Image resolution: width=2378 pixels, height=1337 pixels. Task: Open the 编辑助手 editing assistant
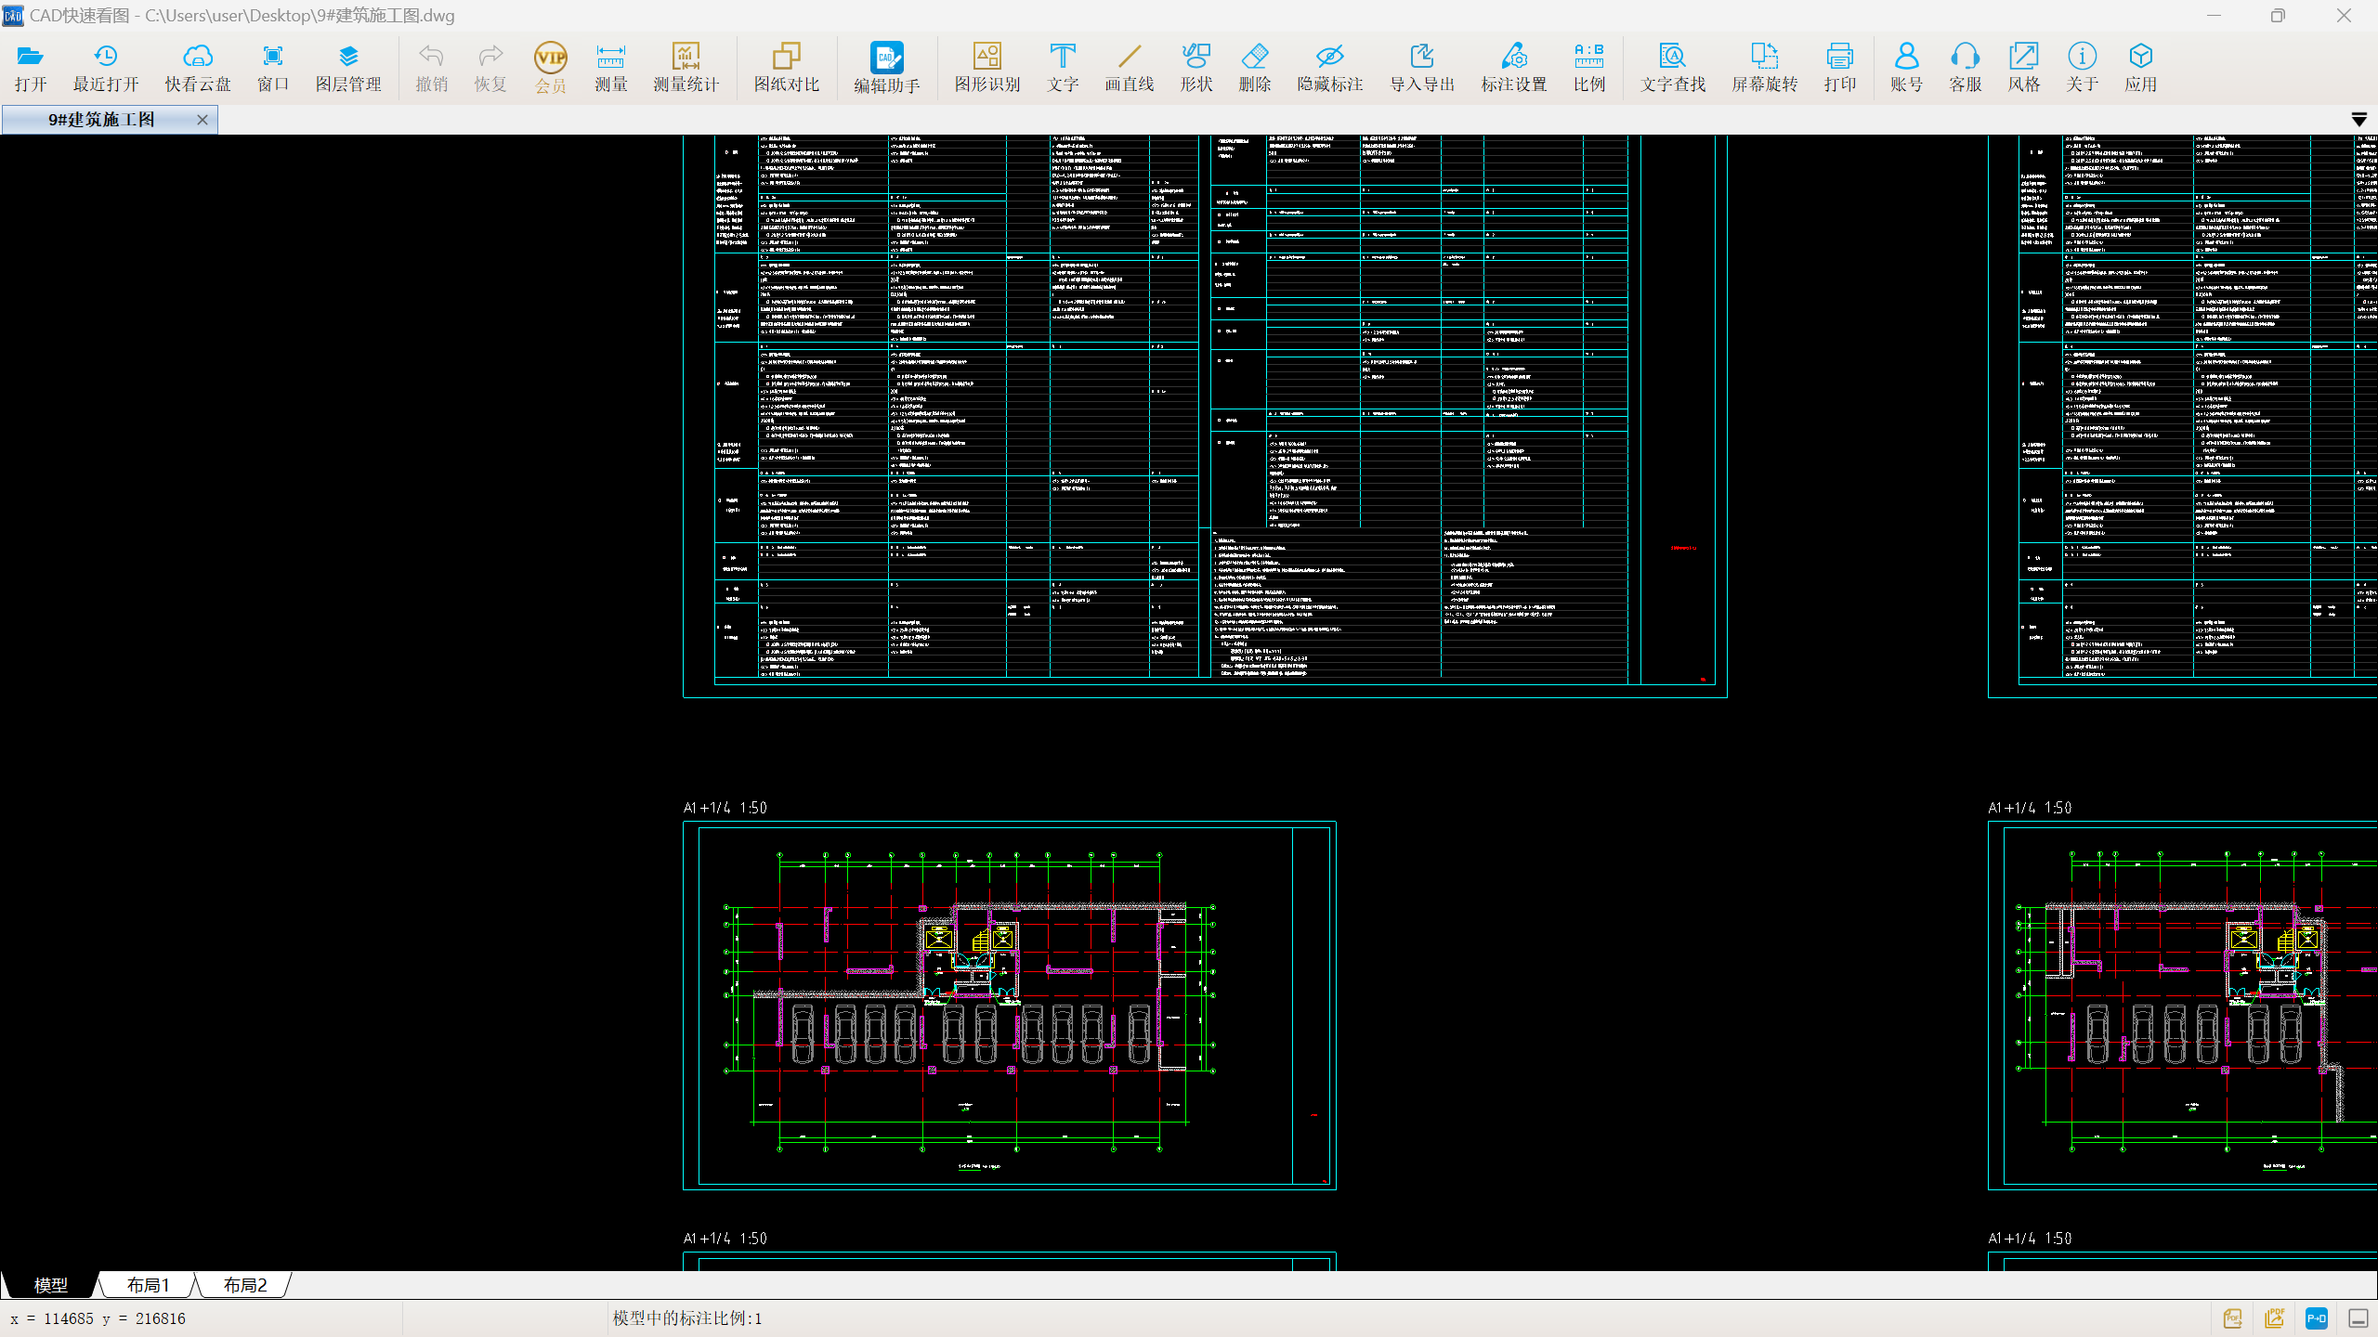pos(887,67)
